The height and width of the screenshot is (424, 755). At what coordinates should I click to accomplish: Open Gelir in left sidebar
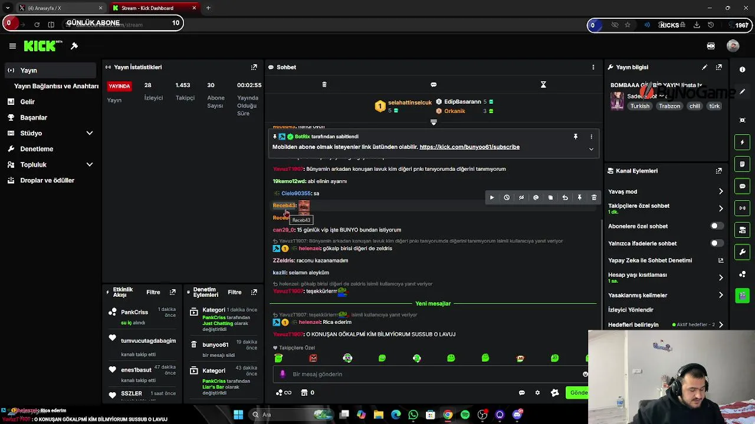tap(50, 102)
